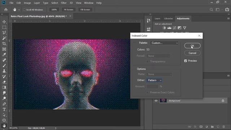Click the zoom percentage field in status bar

click(13, 128)
